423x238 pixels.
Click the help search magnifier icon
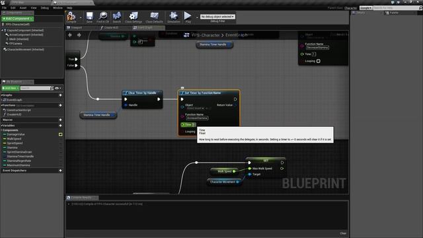pyautogui.click(x=420, y=8)
